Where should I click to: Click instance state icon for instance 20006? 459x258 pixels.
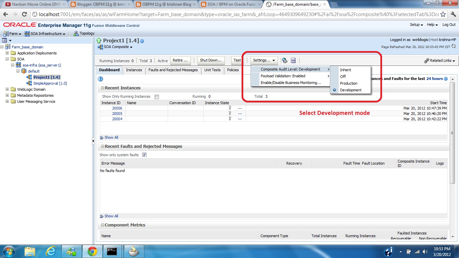(230, 108)
